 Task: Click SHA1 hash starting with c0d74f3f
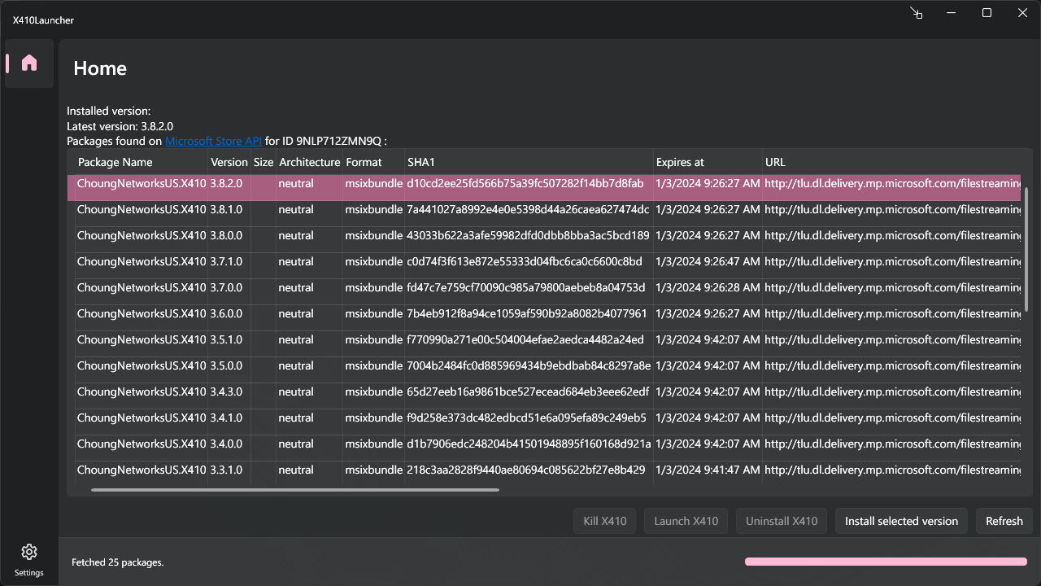(525, 262)
